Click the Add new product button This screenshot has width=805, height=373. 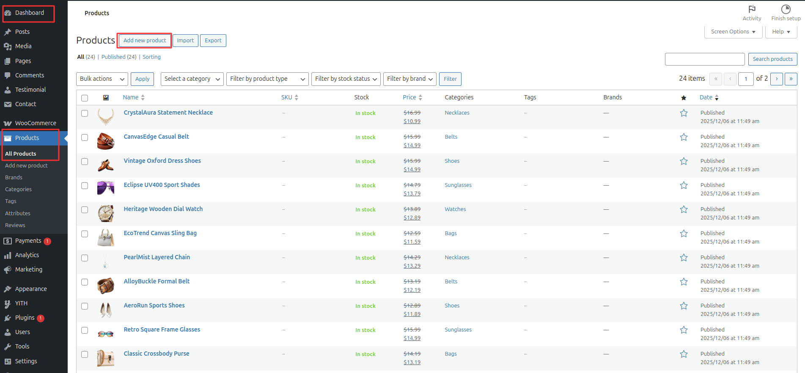(x=145, y=41)
